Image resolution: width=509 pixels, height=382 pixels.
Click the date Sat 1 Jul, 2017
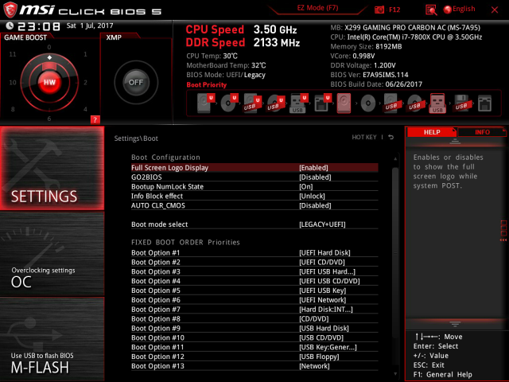click(90, 25)
